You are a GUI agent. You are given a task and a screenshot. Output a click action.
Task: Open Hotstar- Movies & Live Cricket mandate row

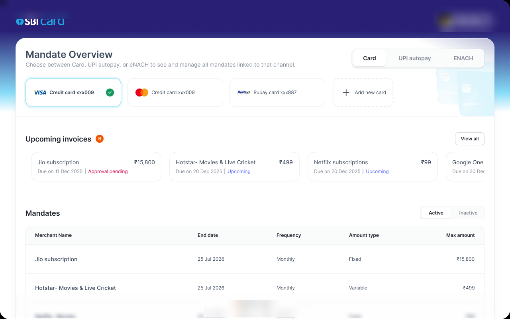(255, 288)
